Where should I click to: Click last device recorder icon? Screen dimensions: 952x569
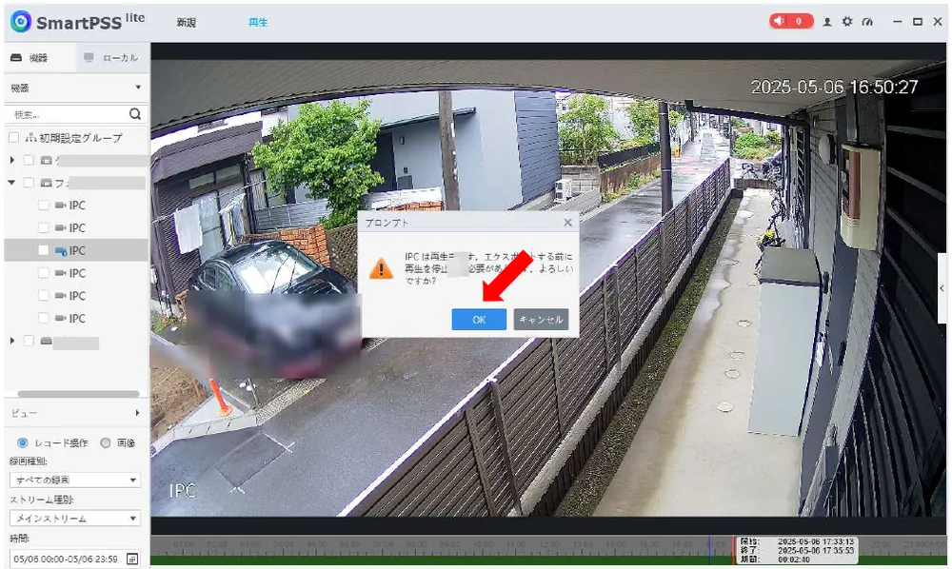tap(46, 341)
